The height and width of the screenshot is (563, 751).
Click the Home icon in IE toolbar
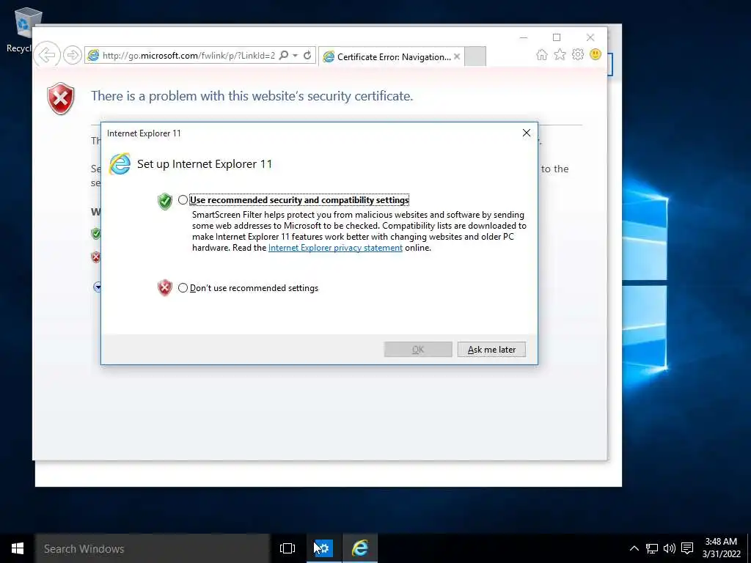click(x=542, y=54)
